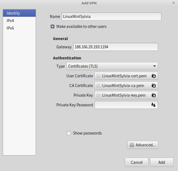Click the User Certificate file document icon
The height and width of the screenshot is (171, 178).
pyautogui.click(x=99, y=76)
